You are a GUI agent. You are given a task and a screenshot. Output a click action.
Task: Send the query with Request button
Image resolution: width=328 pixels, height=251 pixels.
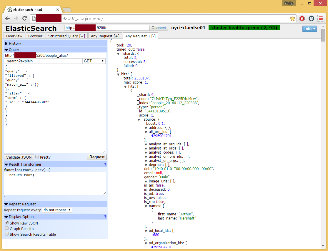click(97, 157)
